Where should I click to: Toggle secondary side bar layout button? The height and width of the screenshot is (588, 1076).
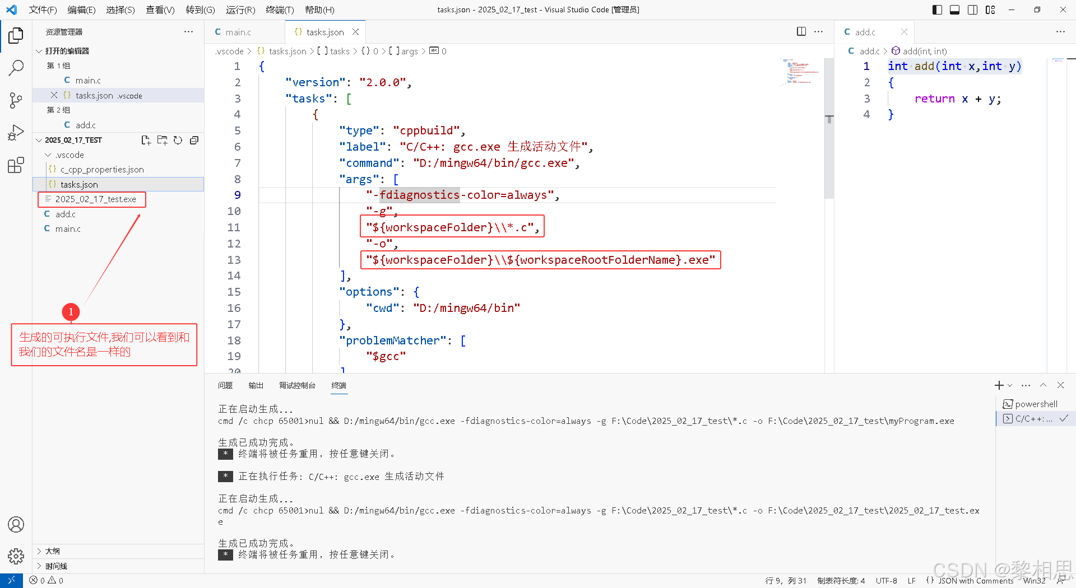[973, 10]
